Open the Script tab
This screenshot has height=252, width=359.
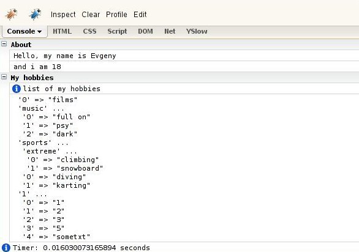coord(117,31)
